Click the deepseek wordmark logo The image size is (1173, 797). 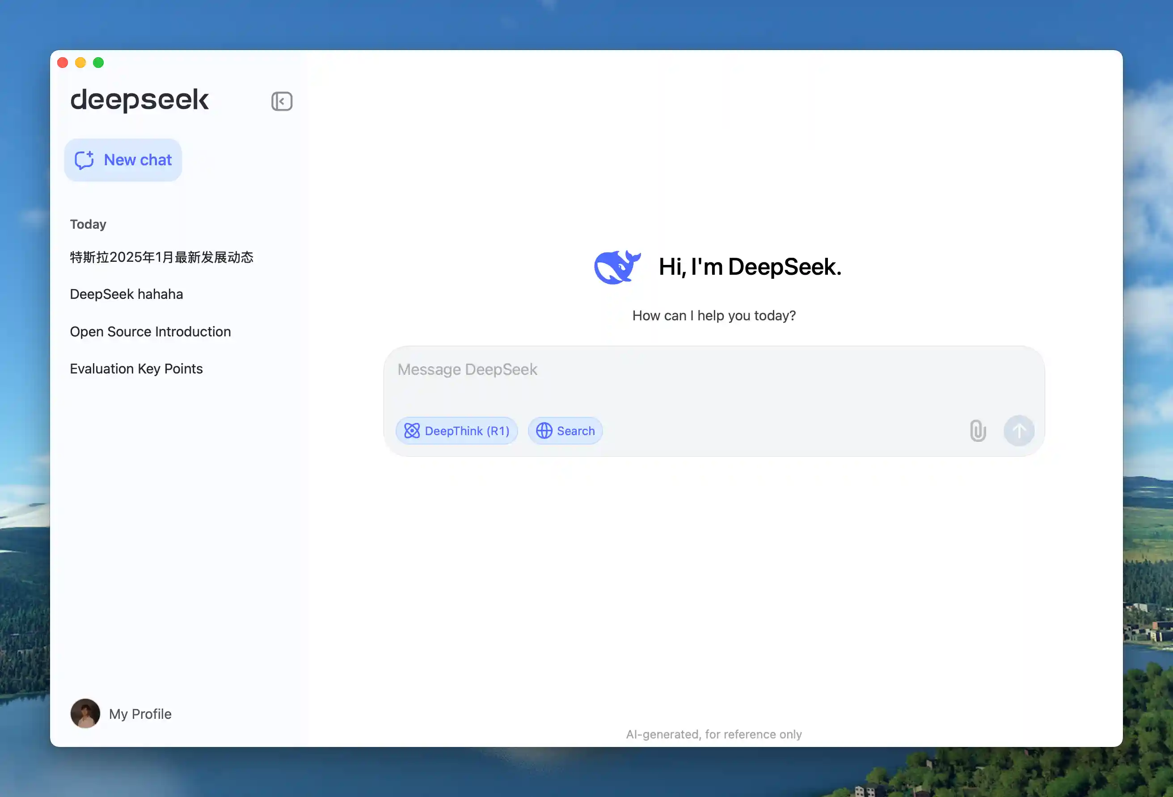(x=139, y=99)
